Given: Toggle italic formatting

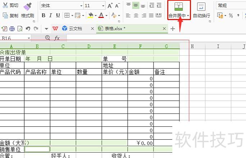Looking at the screenshot, I should point(50,15).
